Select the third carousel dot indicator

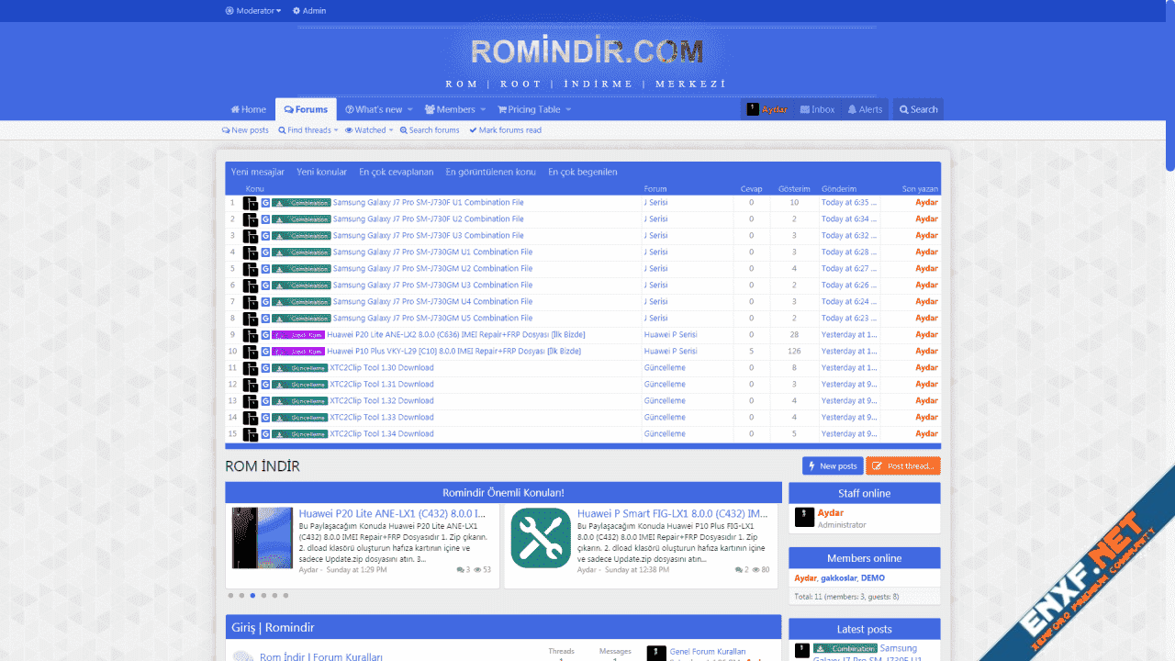(252, 596)
